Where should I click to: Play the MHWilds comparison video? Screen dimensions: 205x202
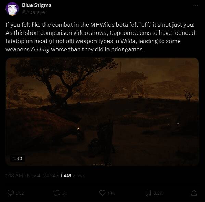pos(102,112)
